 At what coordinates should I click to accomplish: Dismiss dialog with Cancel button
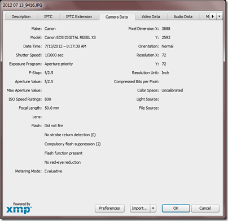tap(205, 208)
